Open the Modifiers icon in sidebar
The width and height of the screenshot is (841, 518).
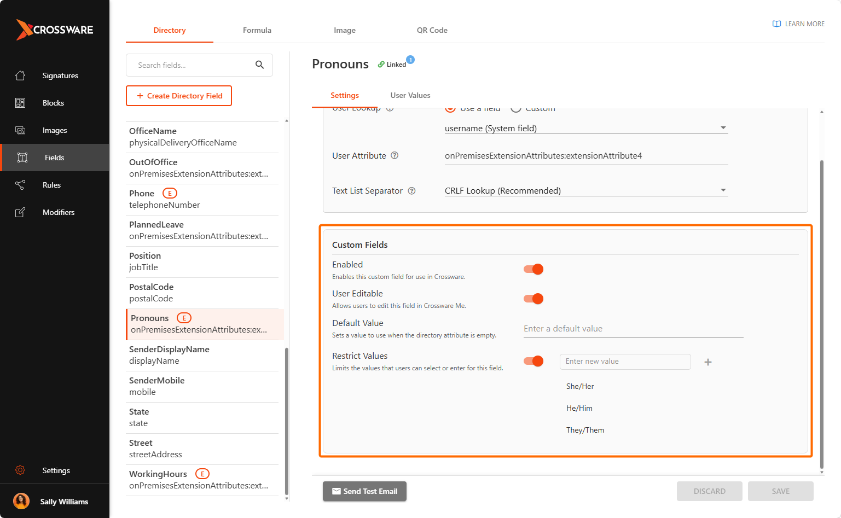[20, 212]
